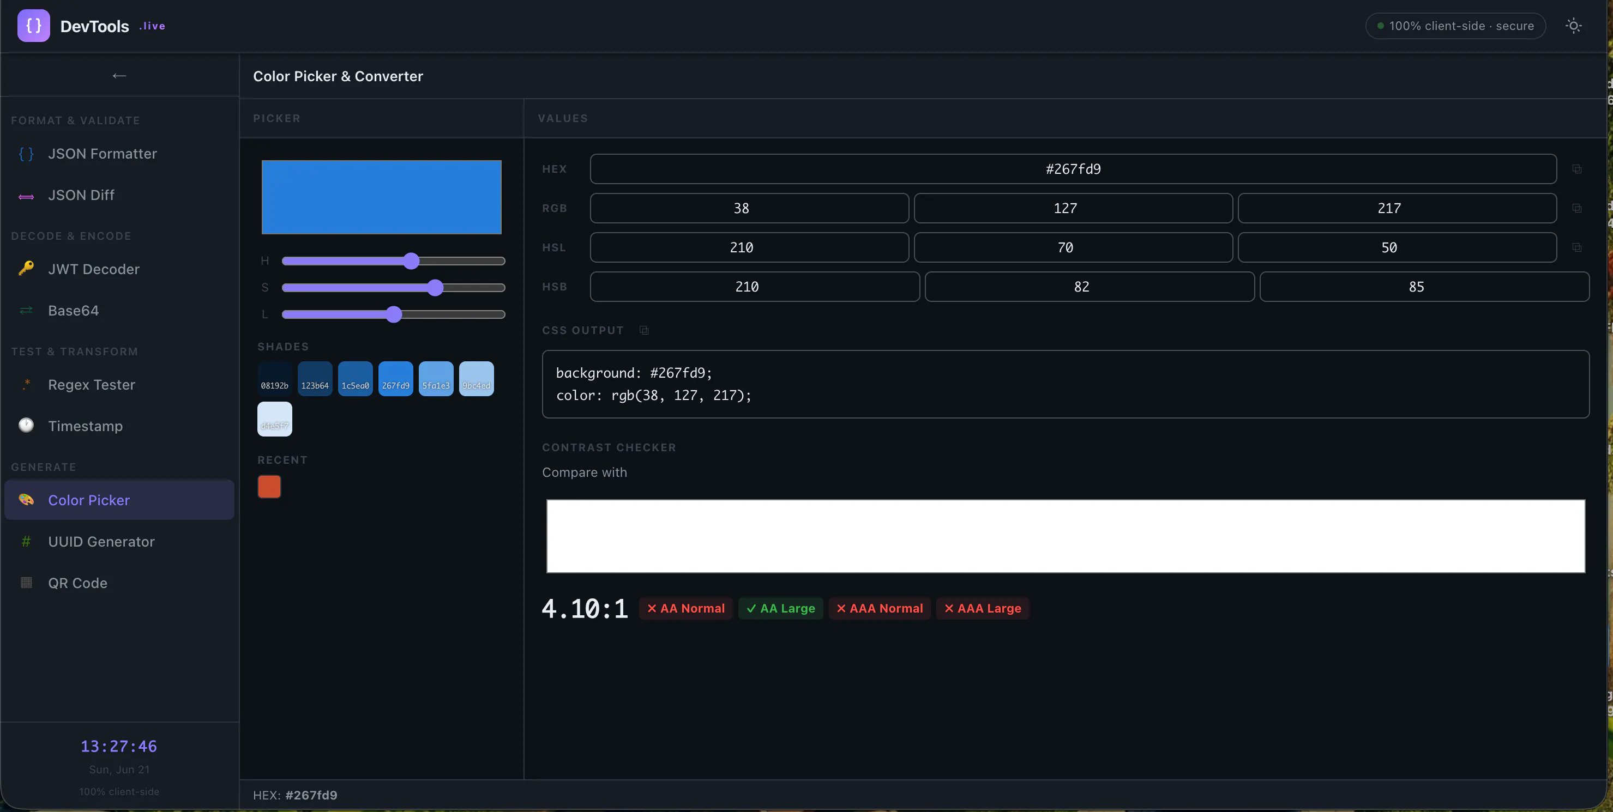Click the 4.10:1 contrast ratio
1613x812 pixels.
click(584, 608)
